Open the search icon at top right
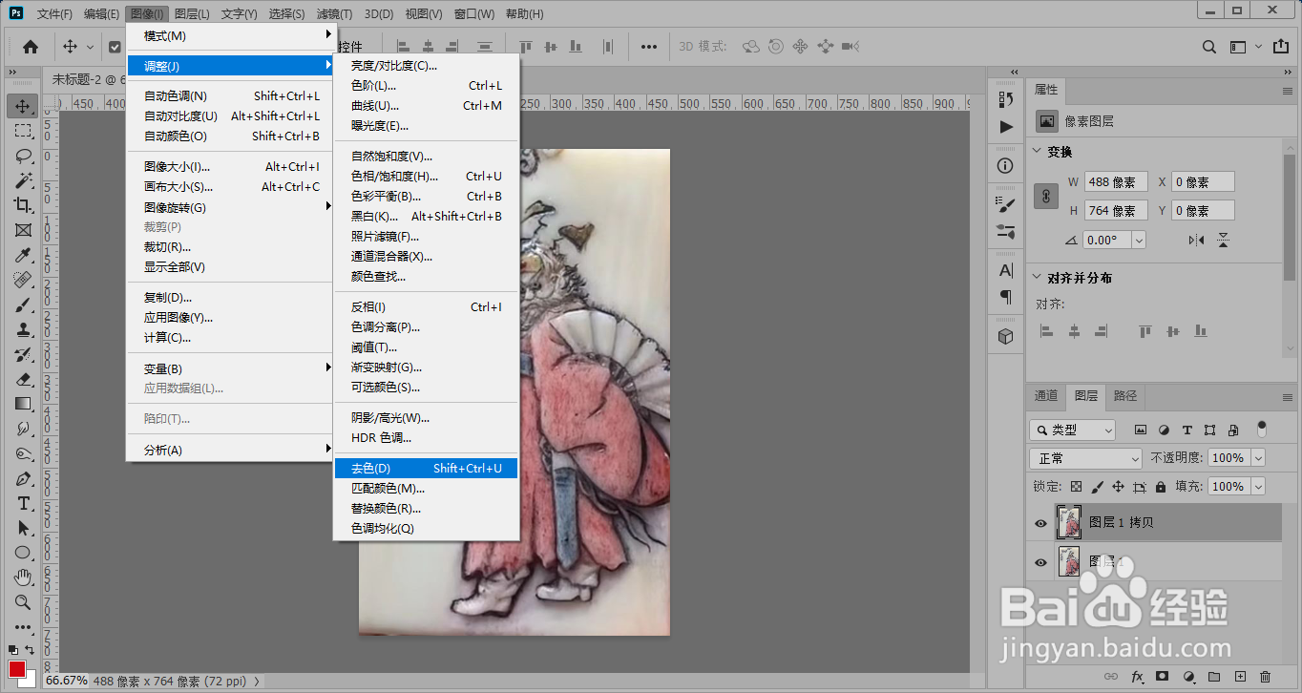The width and height of the screenshot is (1302, 693). (x=1209, y=47)
